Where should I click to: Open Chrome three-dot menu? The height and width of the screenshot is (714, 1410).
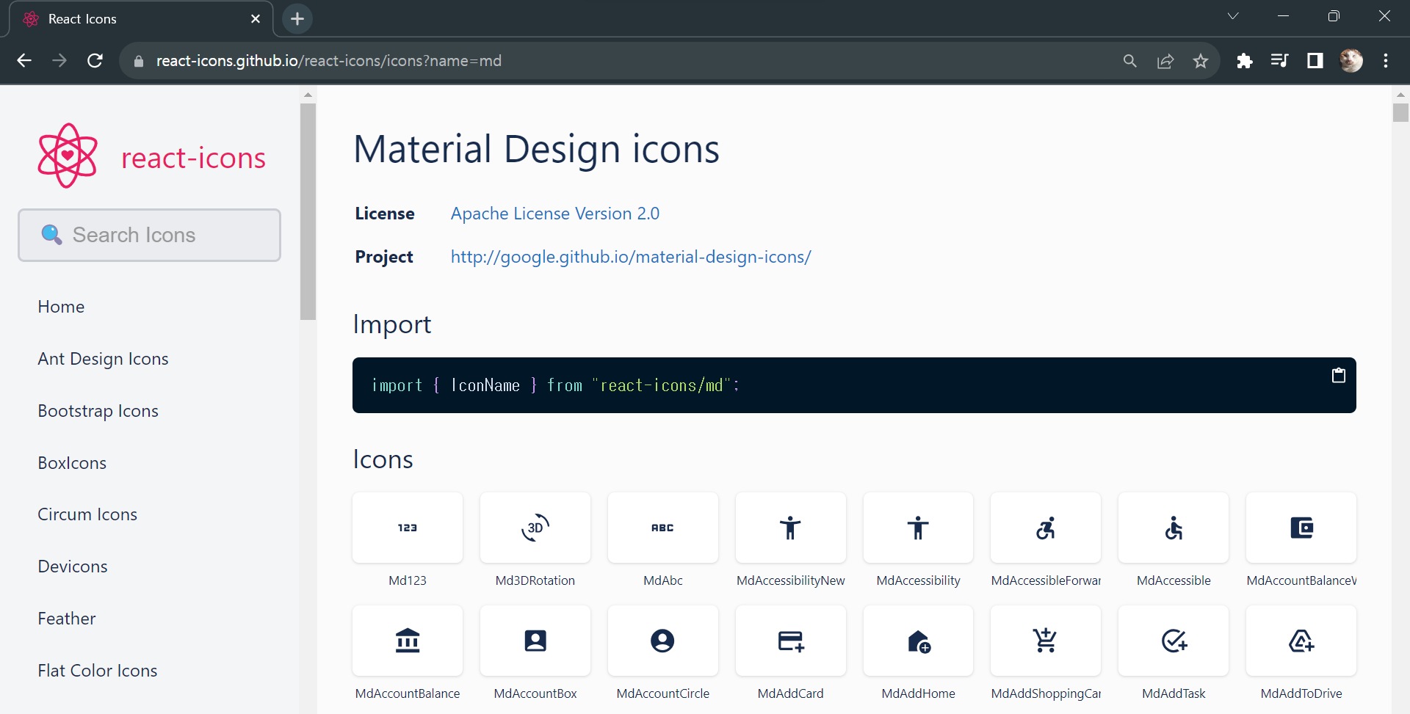[x=1386, y=61]
